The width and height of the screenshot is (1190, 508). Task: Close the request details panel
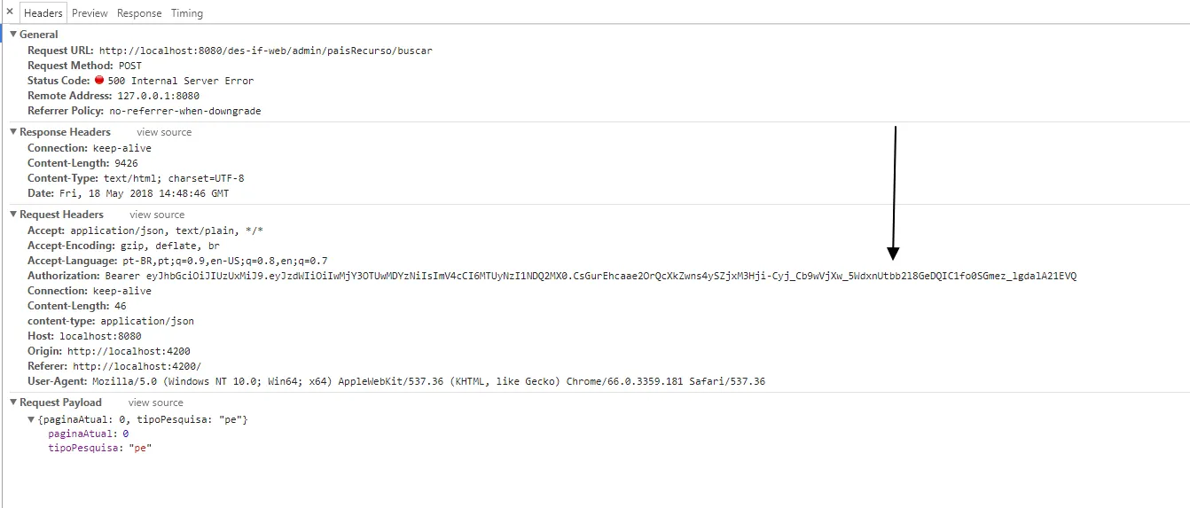point(10,12)
